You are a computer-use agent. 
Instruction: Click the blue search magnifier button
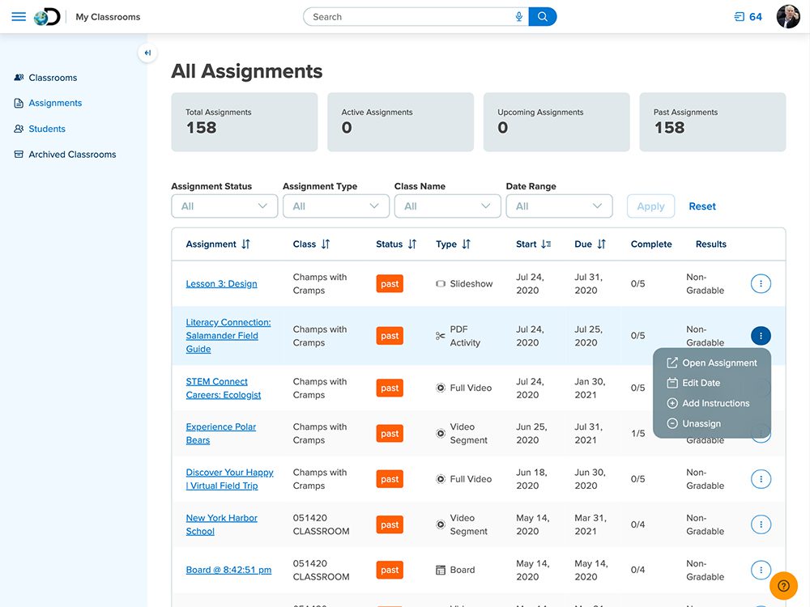pos(543,17)
